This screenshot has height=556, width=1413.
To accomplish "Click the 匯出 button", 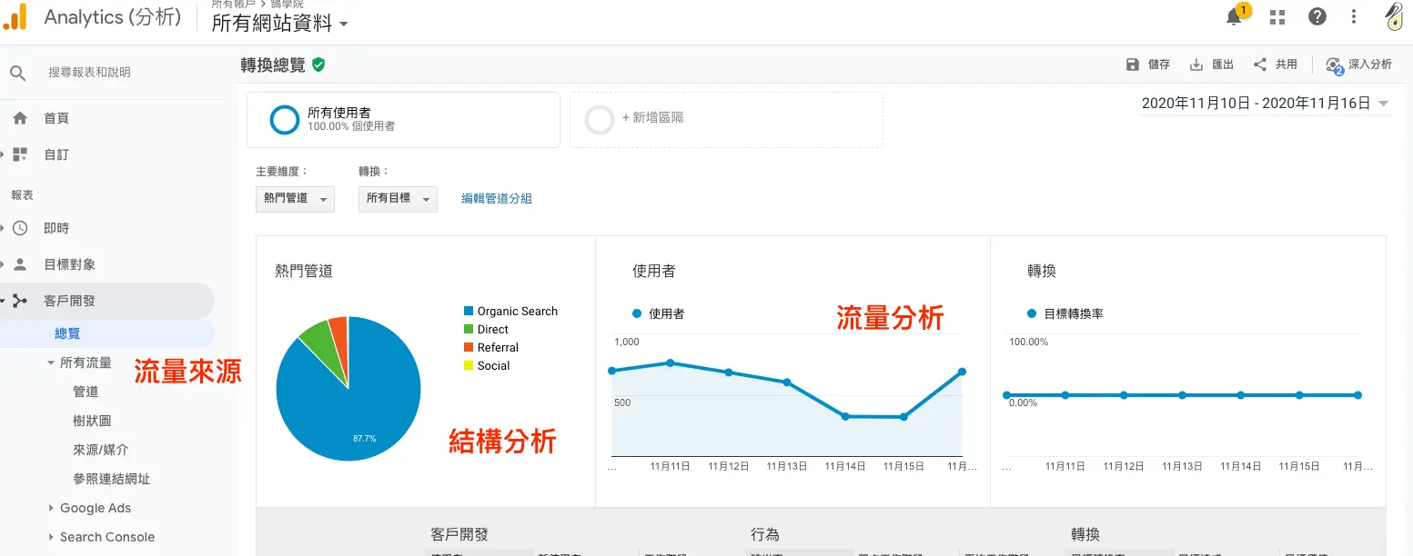I will coord(1212,65).
